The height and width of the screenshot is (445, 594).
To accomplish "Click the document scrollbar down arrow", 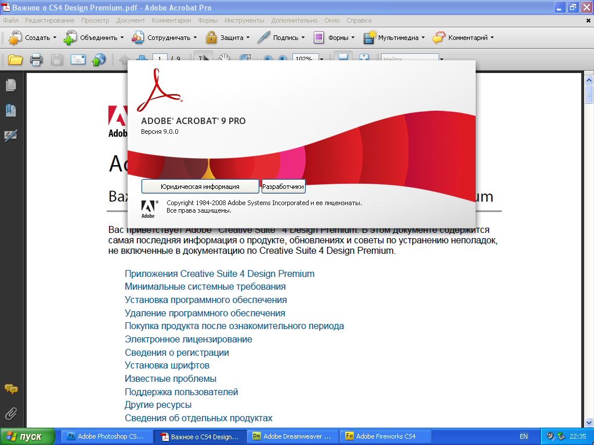I will (589, 422).
